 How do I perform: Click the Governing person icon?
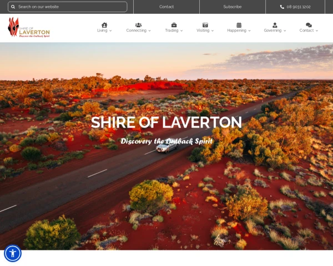point(275,25)
